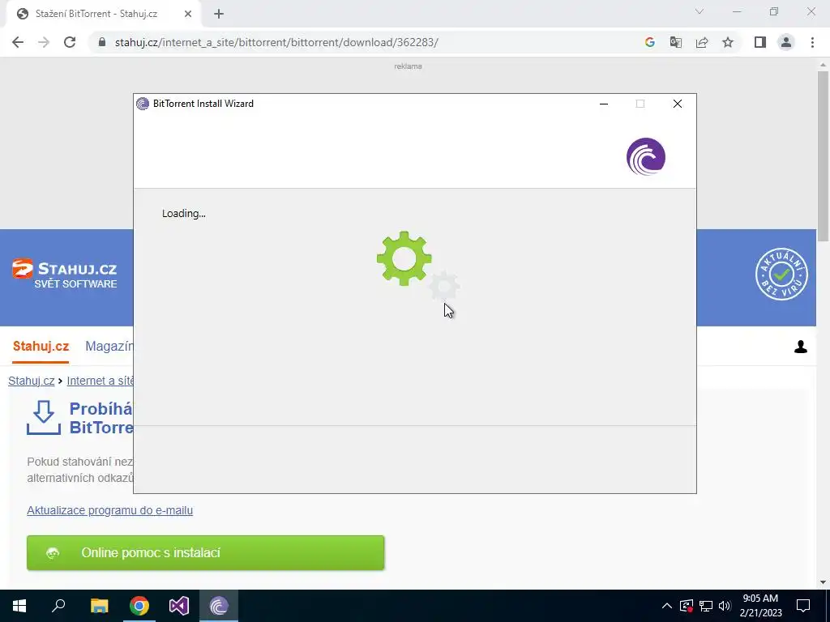This screenshot has width=830, height=622.
Task: Click the security warning tray icon
Action: tap(686, 606)
